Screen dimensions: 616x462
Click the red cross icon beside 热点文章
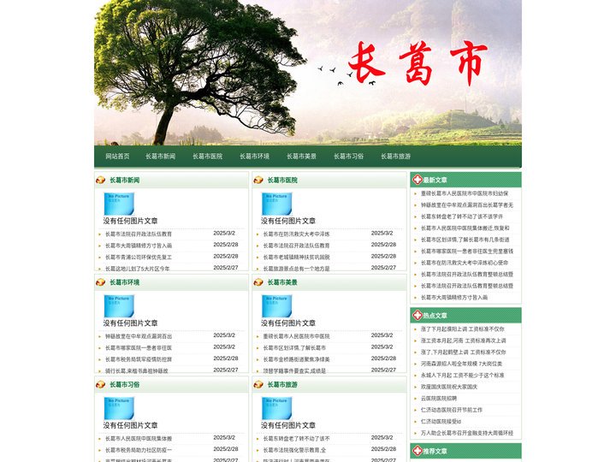coord(418,315)
